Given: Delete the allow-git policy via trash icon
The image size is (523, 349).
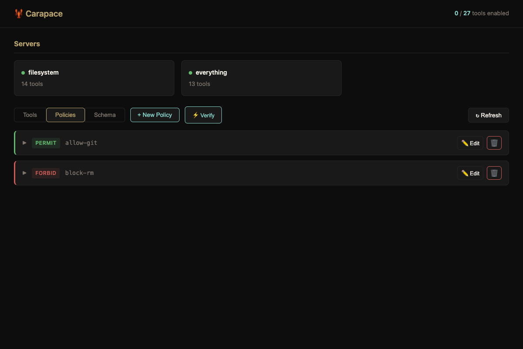Looking at the screenshot, I should pyautogui.click(x=494, y=143).
